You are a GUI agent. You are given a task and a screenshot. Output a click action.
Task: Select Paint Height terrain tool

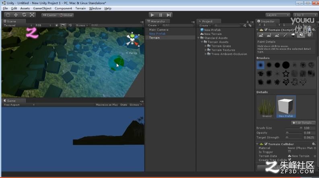(x=269, y=35)
